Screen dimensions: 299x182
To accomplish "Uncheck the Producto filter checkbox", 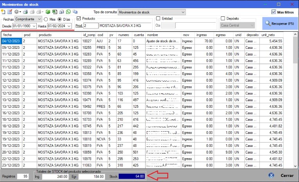I will pos(79,18).
